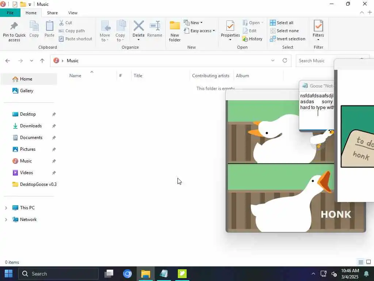
Task: Click the Rename ribbon icon
Action: 154,29
